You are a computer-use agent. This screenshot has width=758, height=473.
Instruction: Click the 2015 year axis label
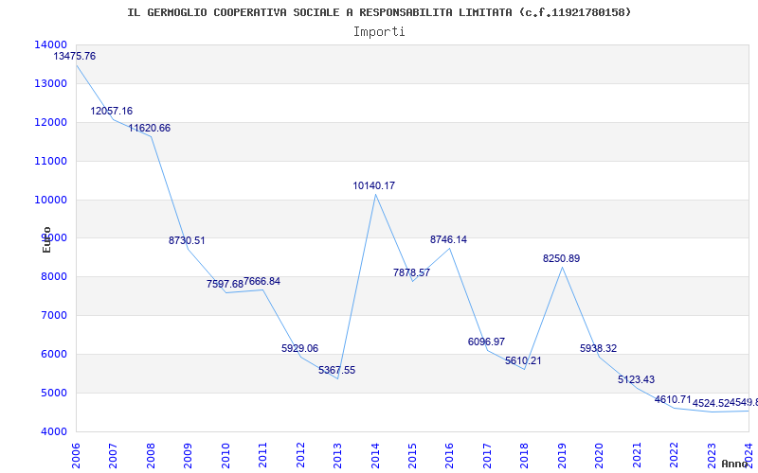413,454
